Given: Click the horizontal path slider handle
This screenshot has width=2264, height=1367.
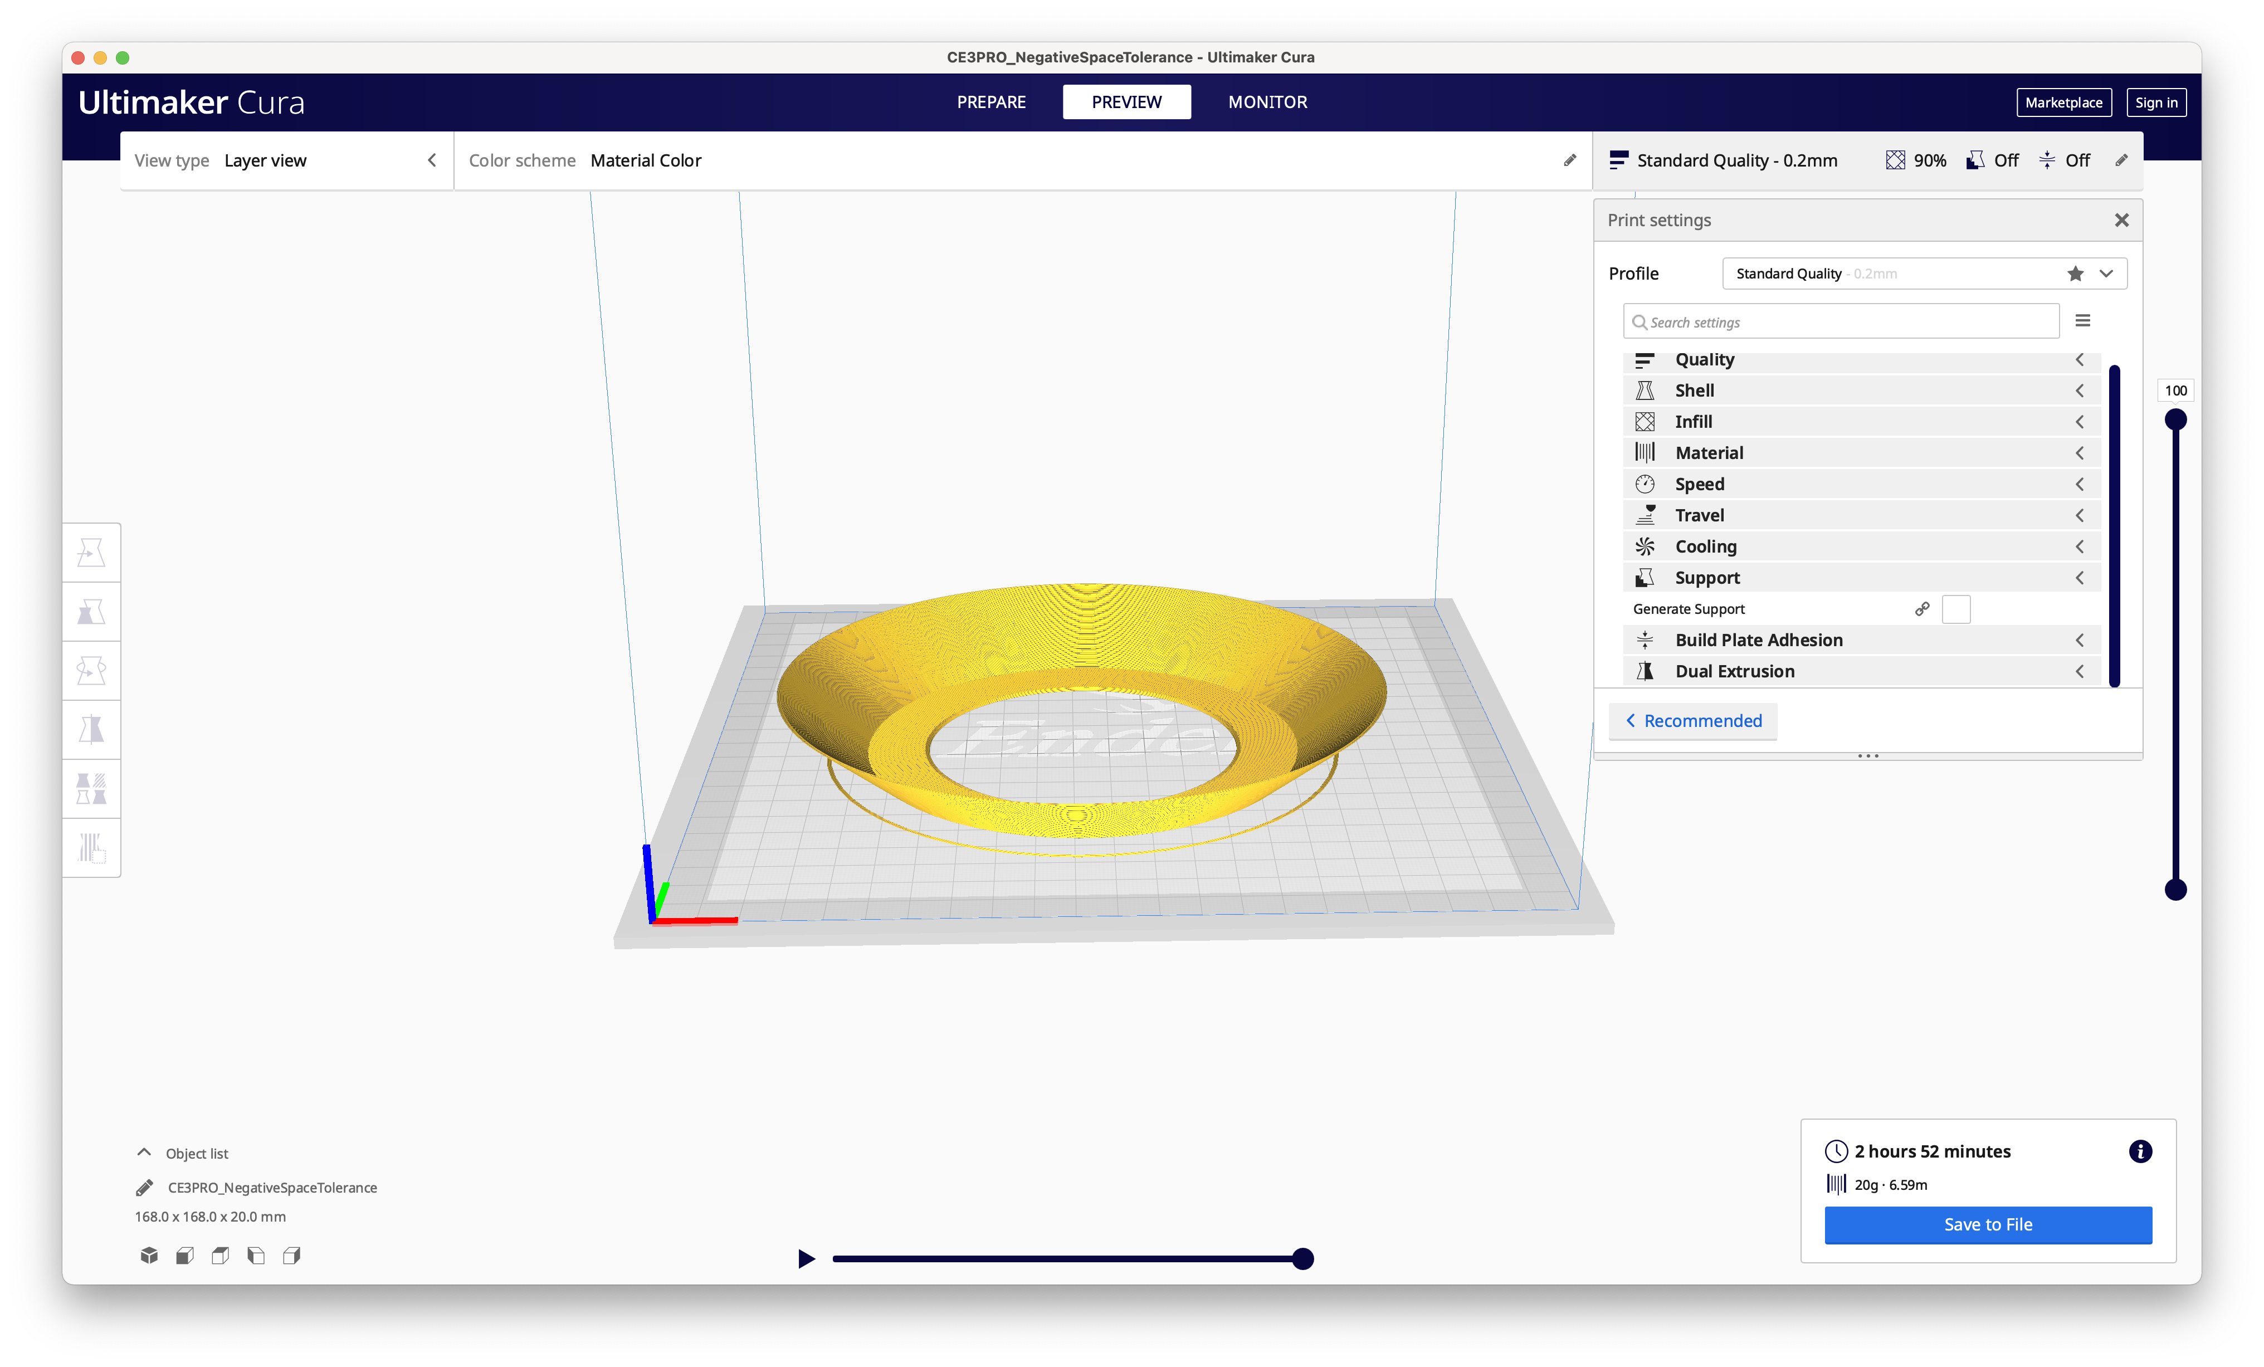Looking at the screenshot, I should coord(1302,1258).
